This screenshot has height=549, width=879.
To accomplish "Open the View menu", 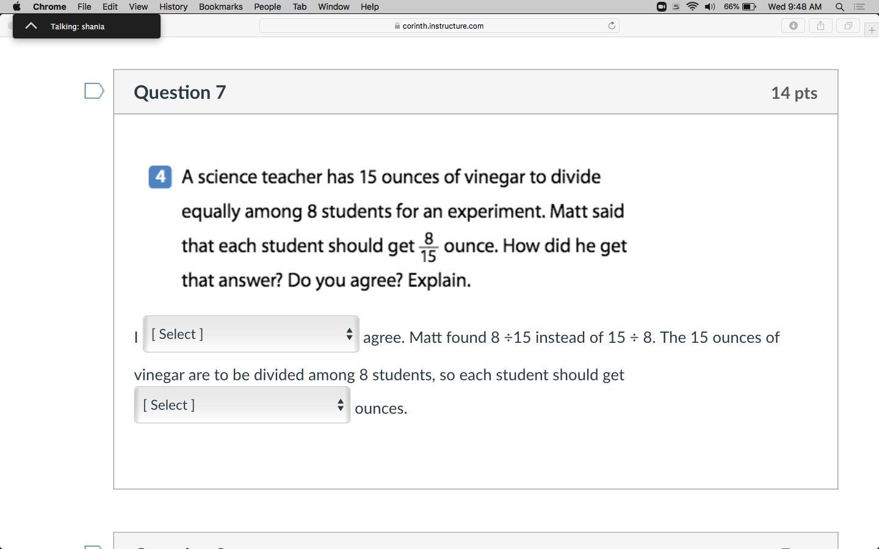I will [x=138, y=7].
